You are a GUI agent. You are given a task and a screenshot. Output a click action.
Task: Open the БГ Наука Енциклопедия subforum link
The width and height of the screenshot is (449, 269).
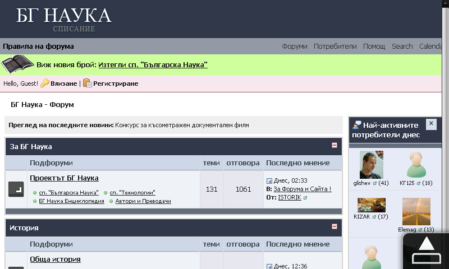pos(71,201)
